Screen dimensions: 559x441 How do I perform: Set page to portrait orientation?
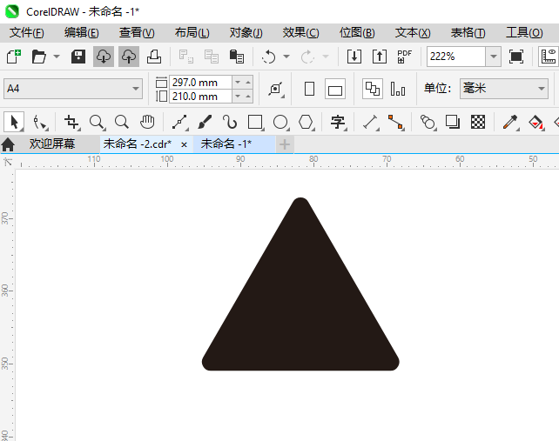click(x=309, y=89)
